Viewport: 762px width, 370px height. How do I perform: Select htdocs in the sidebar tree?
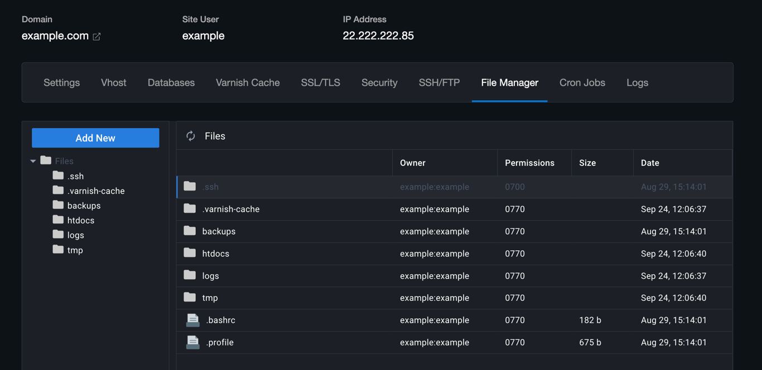click(x=80, y=220)
